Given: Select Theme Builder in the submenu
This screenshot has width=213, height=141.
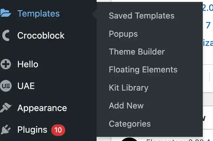Looking at the screenshot, I should pos(137,52).
